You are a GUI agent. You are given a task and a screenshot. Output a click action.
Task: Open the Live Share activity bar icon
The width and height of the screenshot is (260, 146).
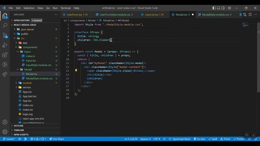[x=5, y=74]
